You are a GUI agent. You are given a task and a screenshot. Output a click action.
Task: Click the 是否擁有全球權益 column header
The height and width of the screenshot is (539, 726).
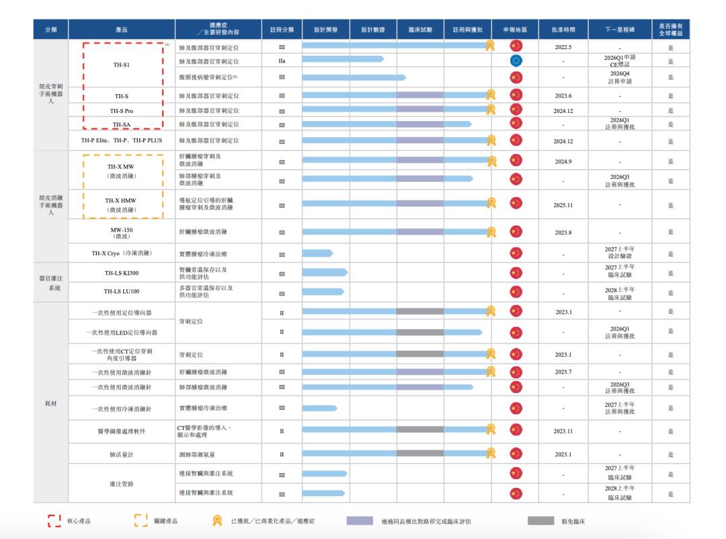671,29
